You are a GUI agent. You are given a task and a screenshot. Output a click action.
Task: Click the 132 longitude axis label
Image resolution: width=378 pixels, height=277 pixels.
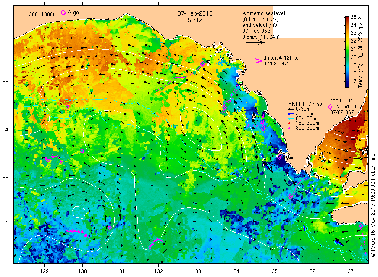coord(159,271)
